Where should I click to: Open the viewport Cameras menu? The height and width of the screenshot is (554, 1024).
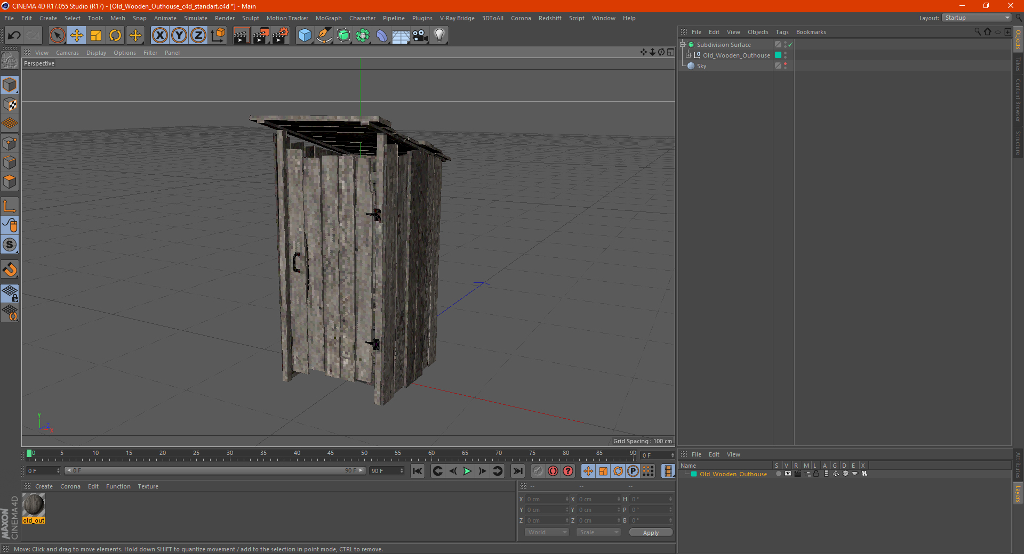[x=67, y=53]
